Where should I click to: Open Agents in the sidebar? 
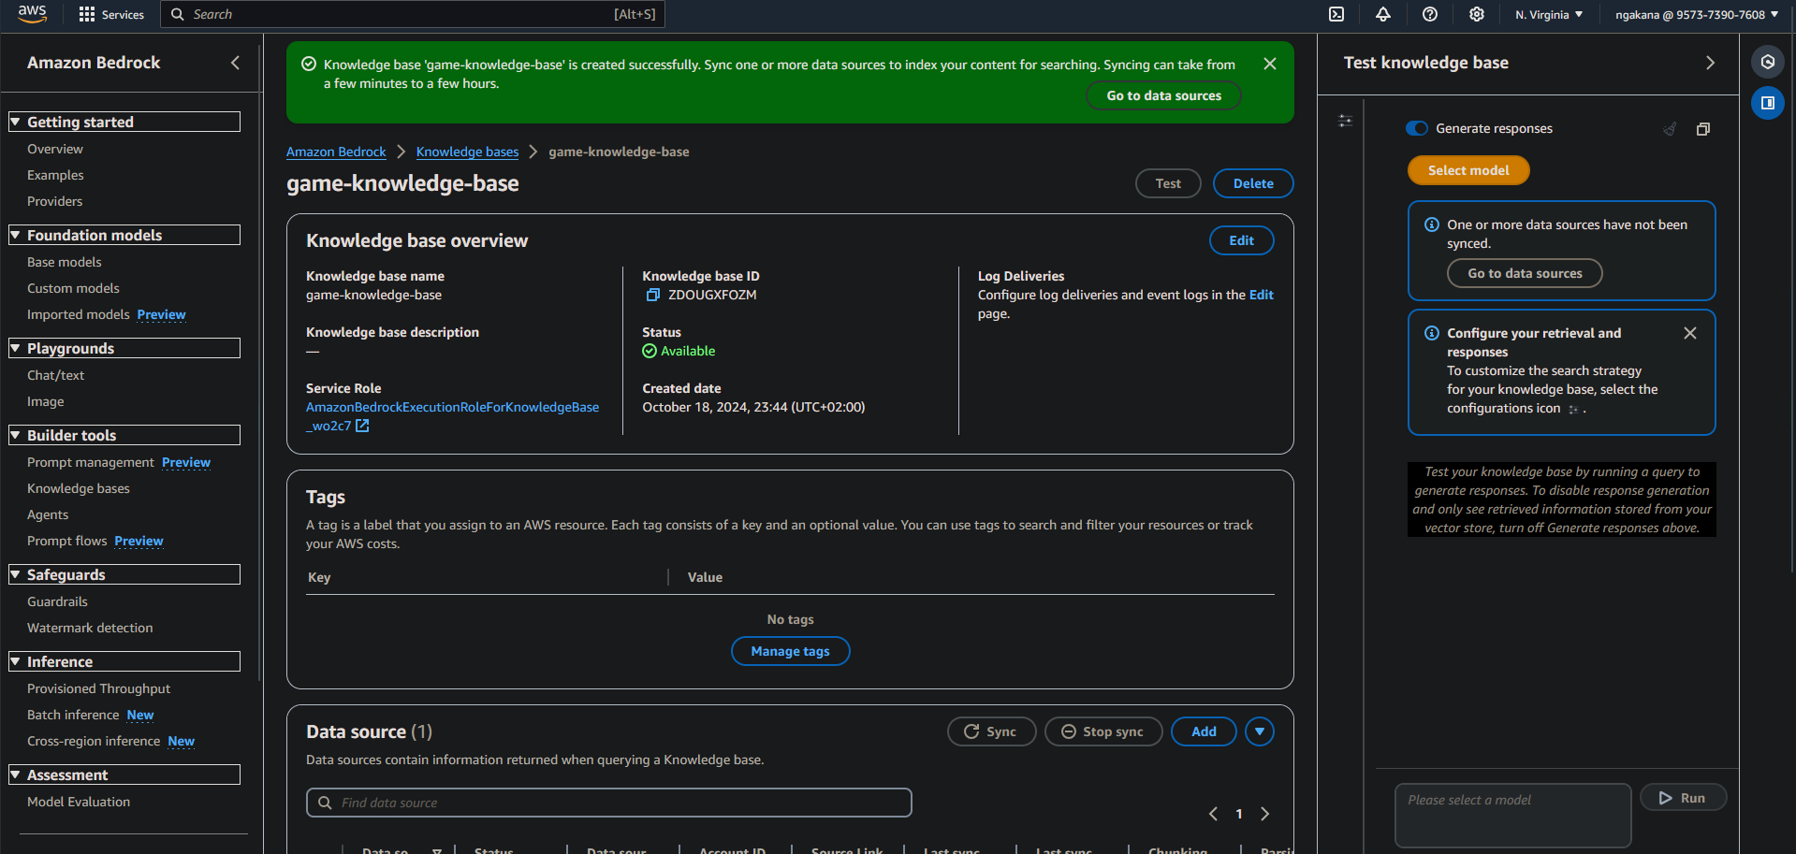[x=48, y=514]
